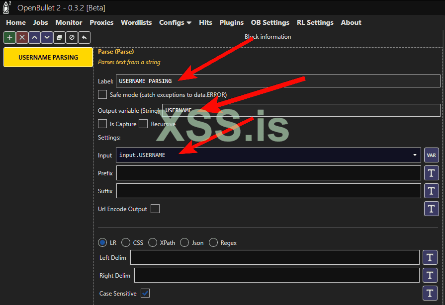Select the XPath parse mode radio
The height and width of the screenshot is (305, 445).
(x=153, y=242)
